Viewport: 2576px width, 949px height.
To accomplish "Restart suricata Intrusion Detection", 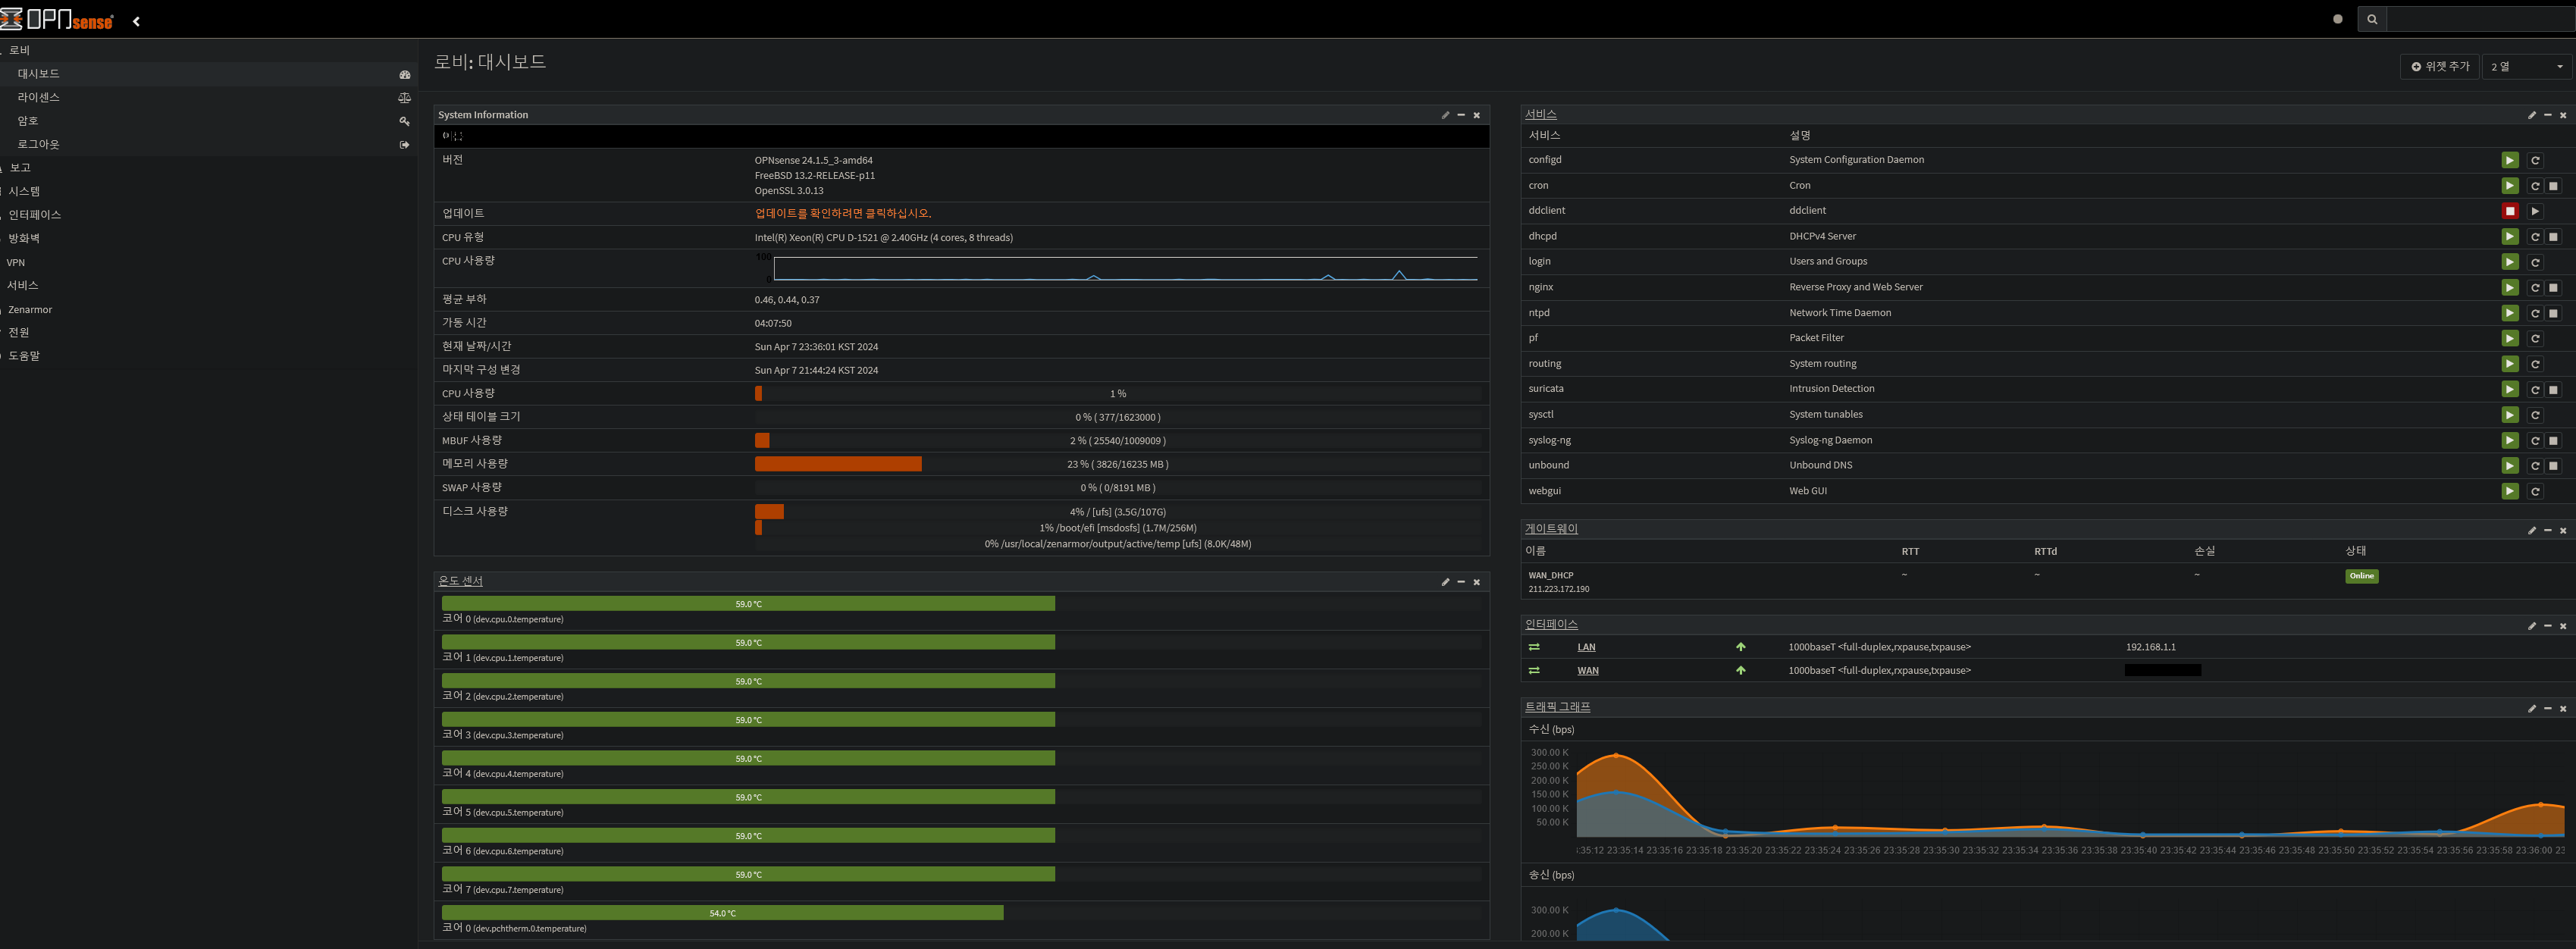I will pyautogui.click(x=2535, y=389).
